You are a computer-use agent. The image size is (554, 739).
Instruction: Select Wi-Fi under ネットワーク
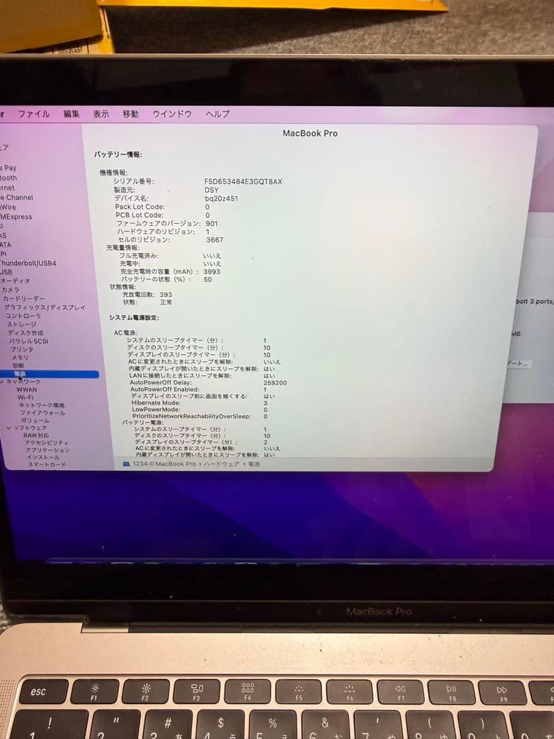[x=25, y=397]
